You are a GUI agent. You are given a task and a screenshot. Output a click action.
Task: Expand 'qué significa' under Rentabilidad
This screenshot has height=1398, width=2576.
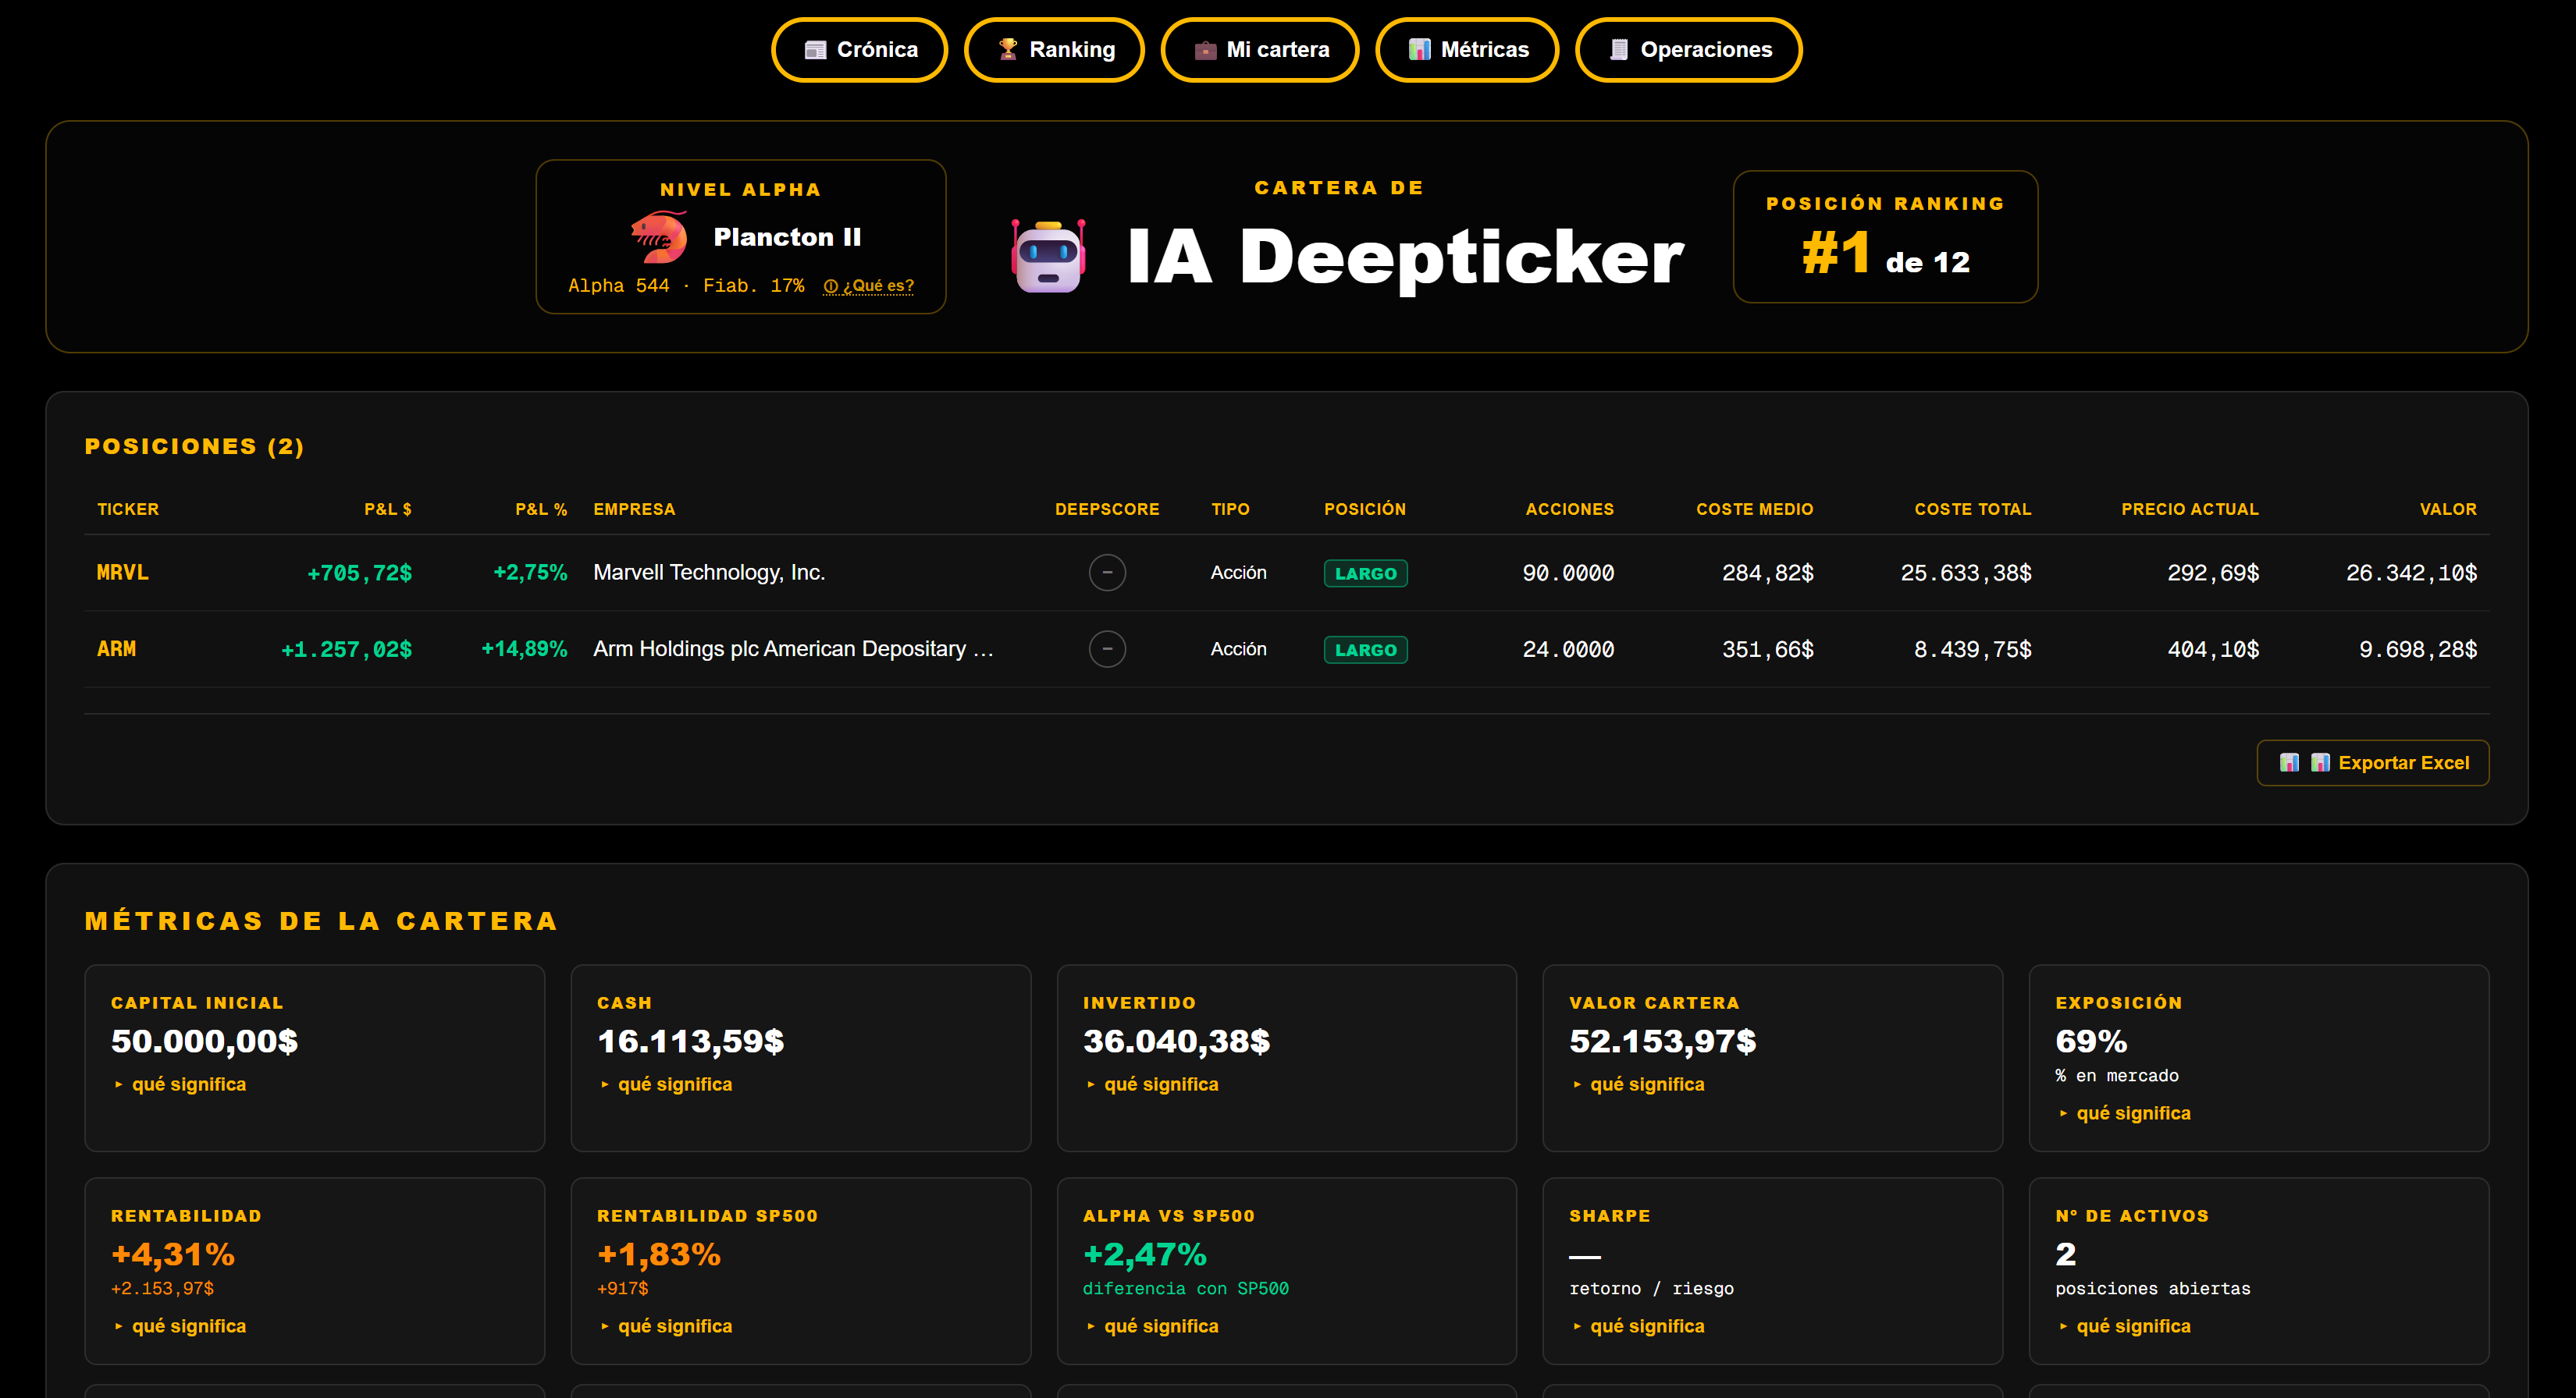click(x=179, y=1326)
